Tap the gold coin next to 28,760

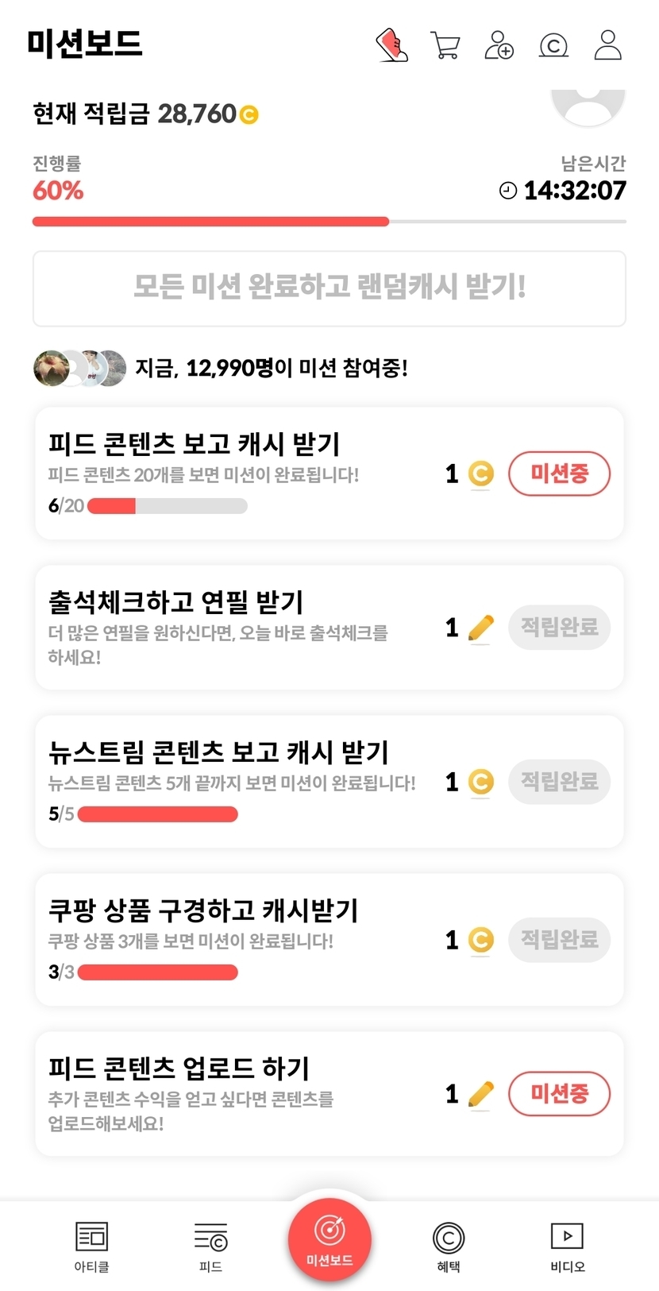pos(249,115)
